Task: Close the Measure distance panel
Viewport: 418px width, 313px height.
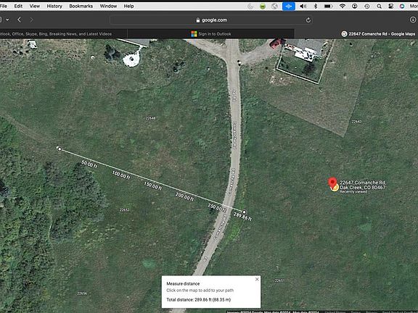Action: [x=257, y=279]
